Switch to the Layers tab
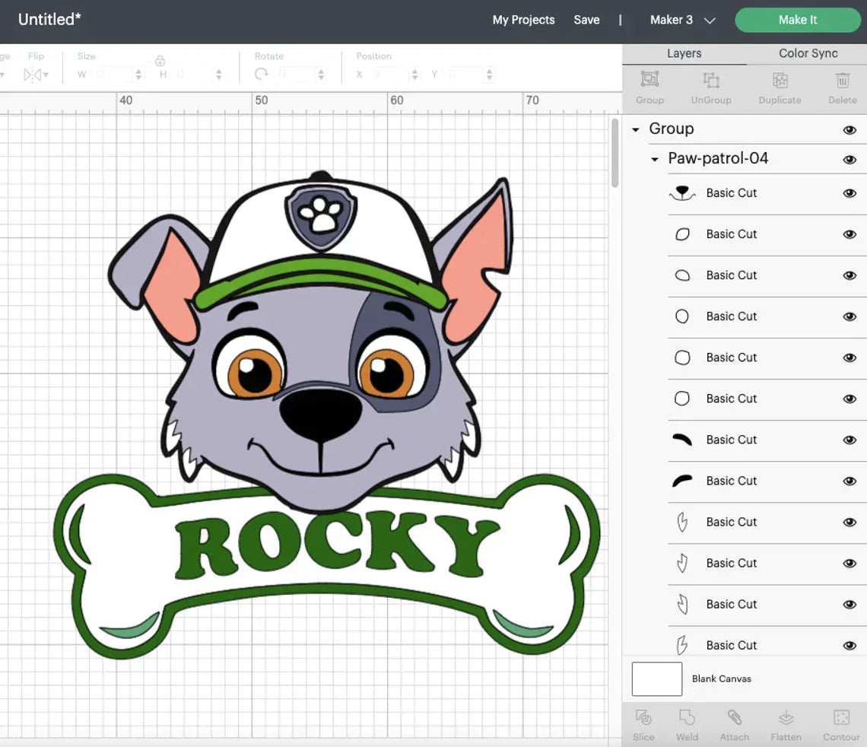The height and width of the screenshot is (747, 867). click(x=684, y=54)
